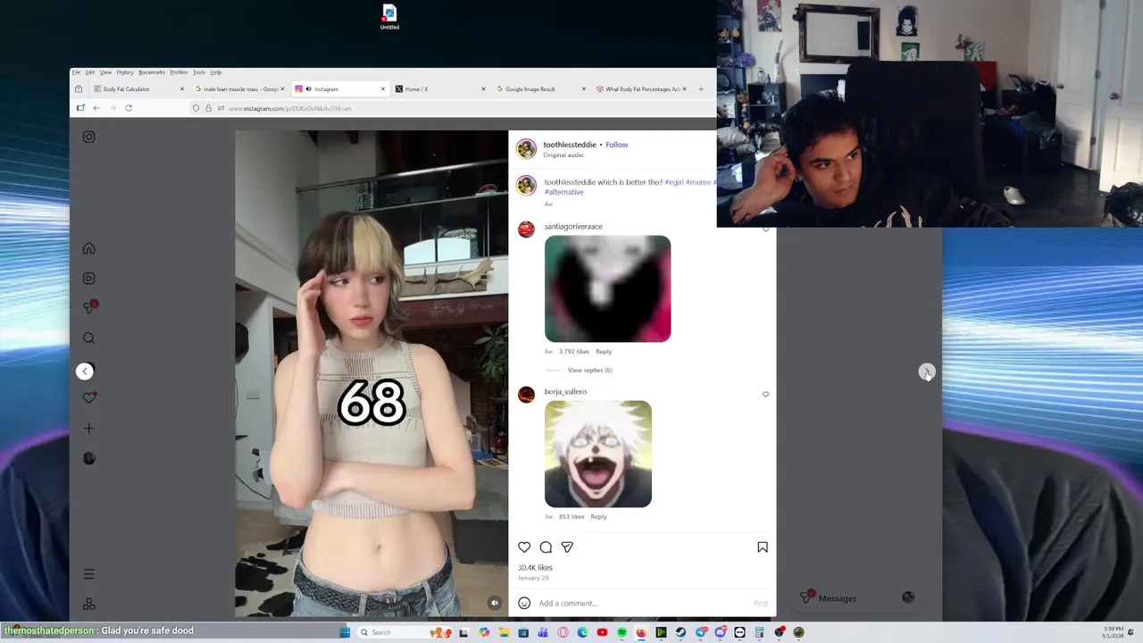1143x643 pixels.
Task: Reply to santiagoriveraace's comment
Action: tap(604, 351)
